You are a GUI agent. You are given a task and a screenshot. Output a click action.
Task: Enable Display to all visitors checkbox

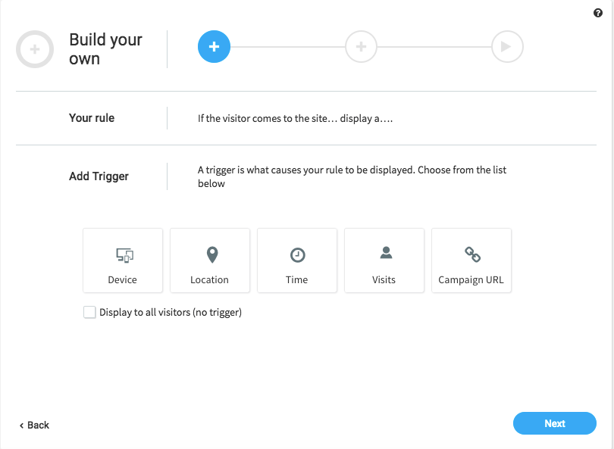[x=89, y=312]
